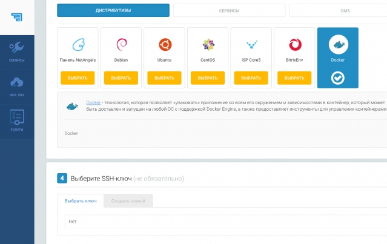This screenshot has height=244, width=387.
Task: Click the ISP Core5 logo icon
Action: (x=252, y=45)
